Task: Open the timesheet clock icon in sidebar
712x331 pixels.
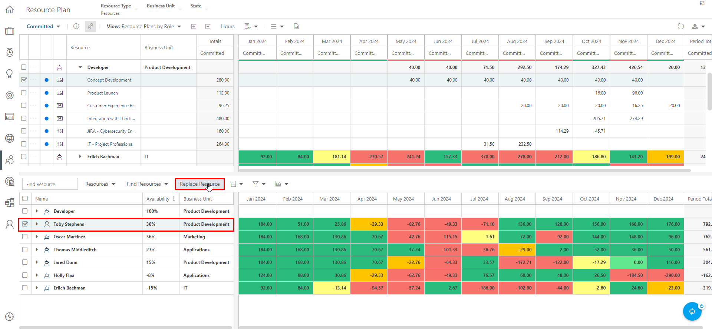Action: [10, 52]
